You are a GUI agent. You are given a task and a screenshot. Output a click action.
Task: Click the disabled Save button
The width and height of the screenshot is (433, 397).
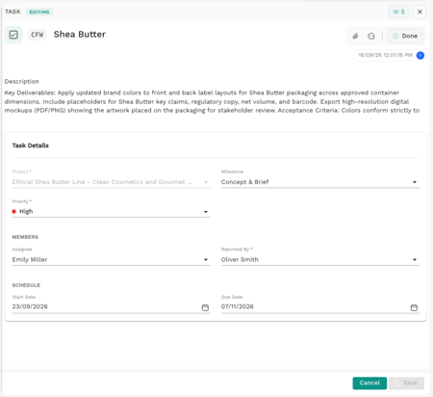point(406,383)
